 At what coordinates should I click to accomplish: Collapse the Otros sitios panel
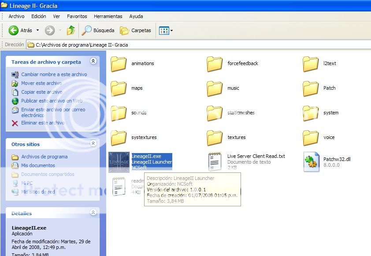93,143
